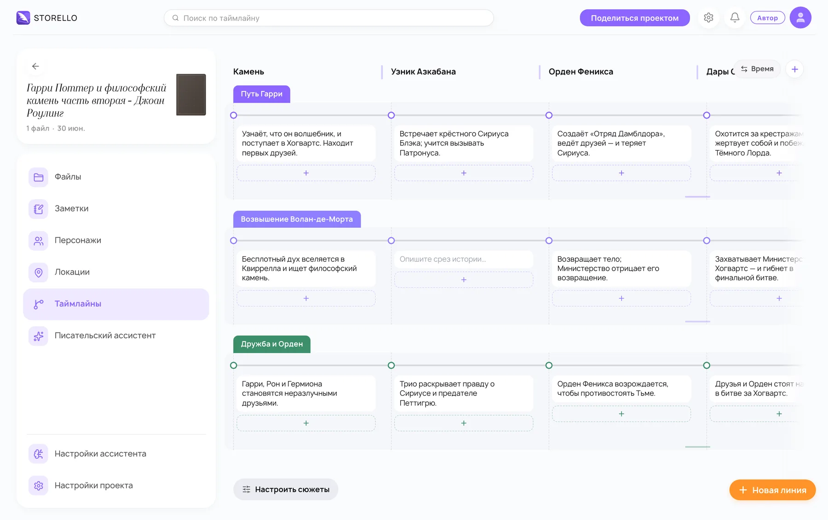Viewport: 828px width, 520px height.
Task: Click the Путь Гарри row scrollbar
Action: pos(697,197)
